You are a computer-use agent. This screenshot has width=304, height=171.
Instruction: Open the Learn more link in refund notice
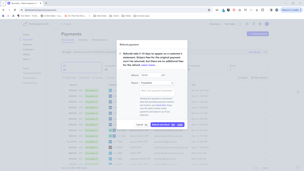click(148, 65)
